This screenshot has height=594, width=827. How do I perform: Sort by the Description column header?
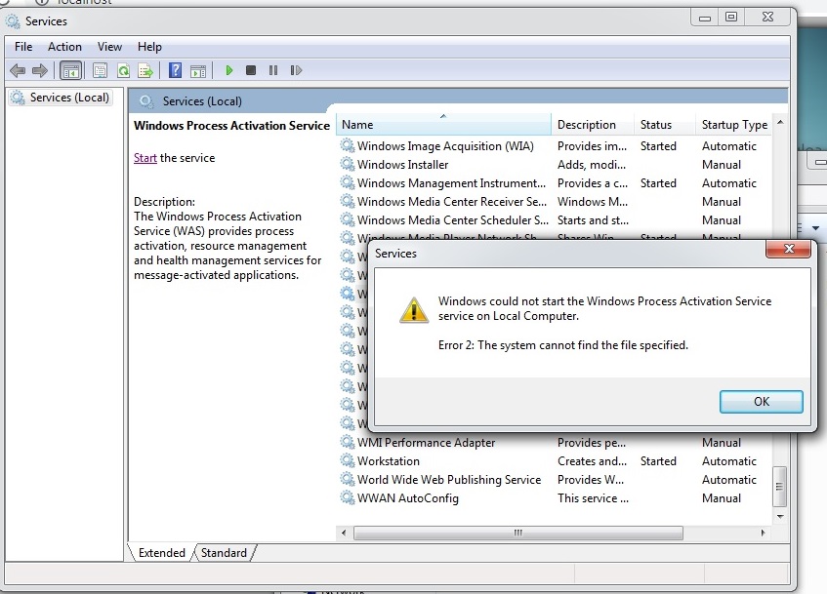(x=593, y=125)
